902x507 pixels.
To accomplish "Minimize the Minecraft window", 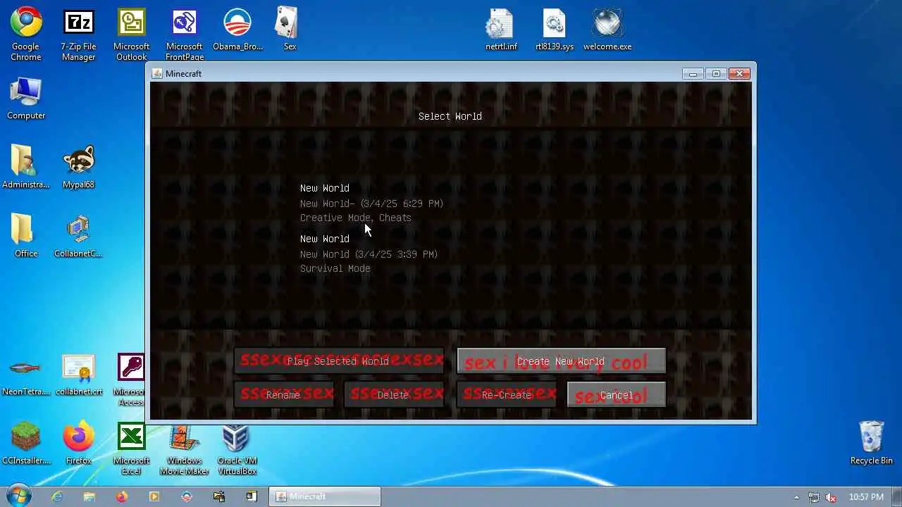I will click(x=693, y=73).
